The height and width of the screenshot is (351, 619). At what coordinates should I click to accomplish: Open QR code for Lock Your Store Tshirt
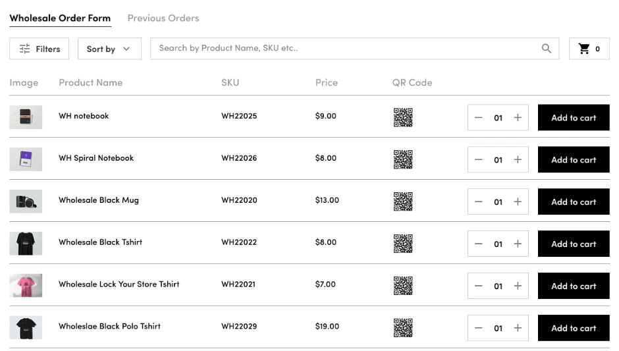[x=403, y=286]
